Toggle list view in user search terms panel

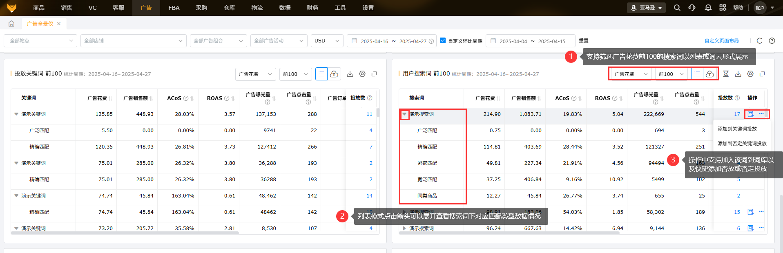[697, 74]
